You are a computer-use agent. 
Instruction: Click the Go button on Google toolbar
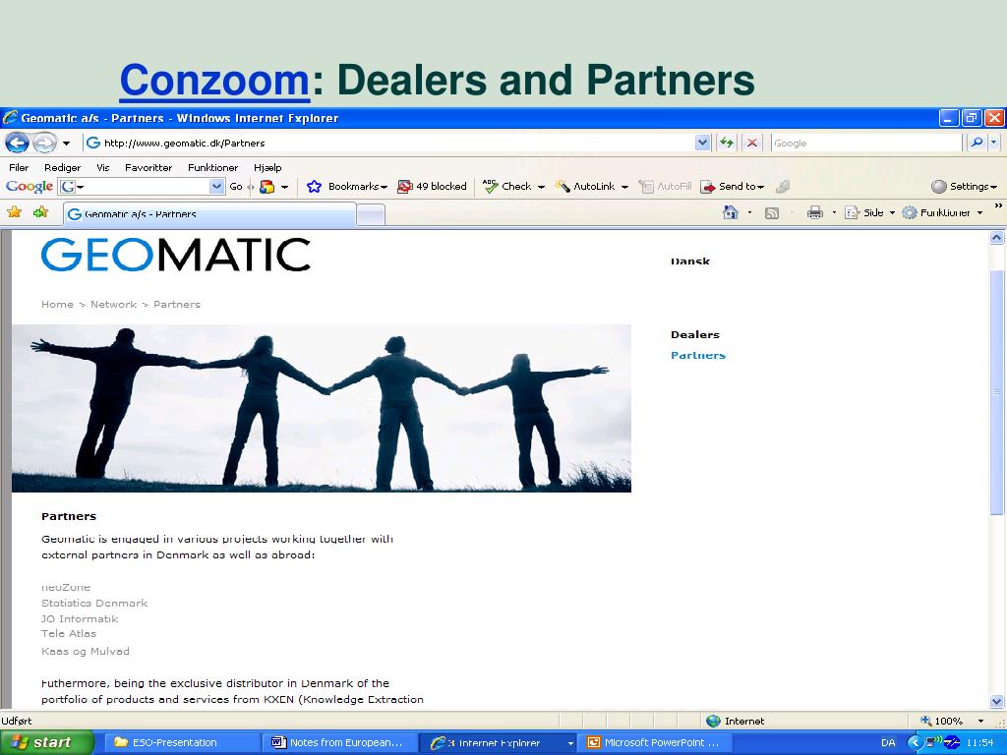pyautogui.click(x=236, y=186)
